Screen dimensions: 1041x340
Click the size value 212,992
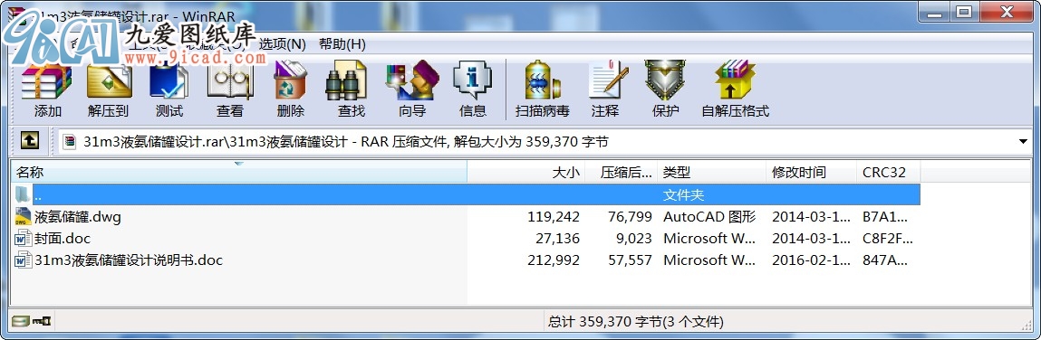click(x=554, y=260)
